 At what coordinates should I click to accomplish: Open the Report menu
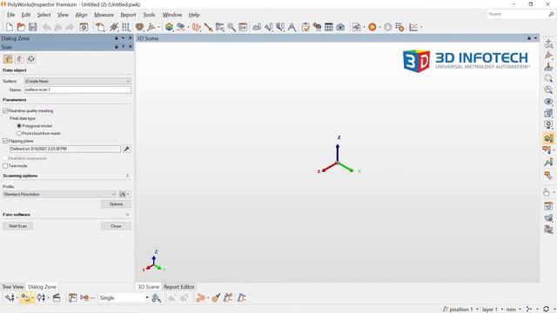128,15
